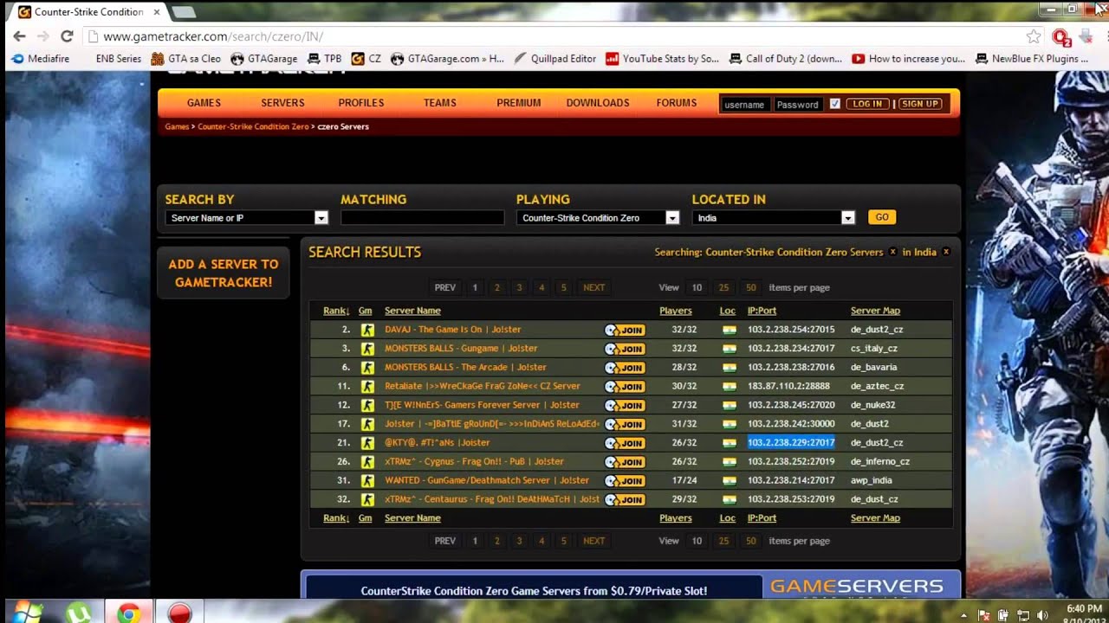Image resolution: width=1109 pixels, height=623 pixels.
Task: Open the Windows Start menu
Action: 27,613
